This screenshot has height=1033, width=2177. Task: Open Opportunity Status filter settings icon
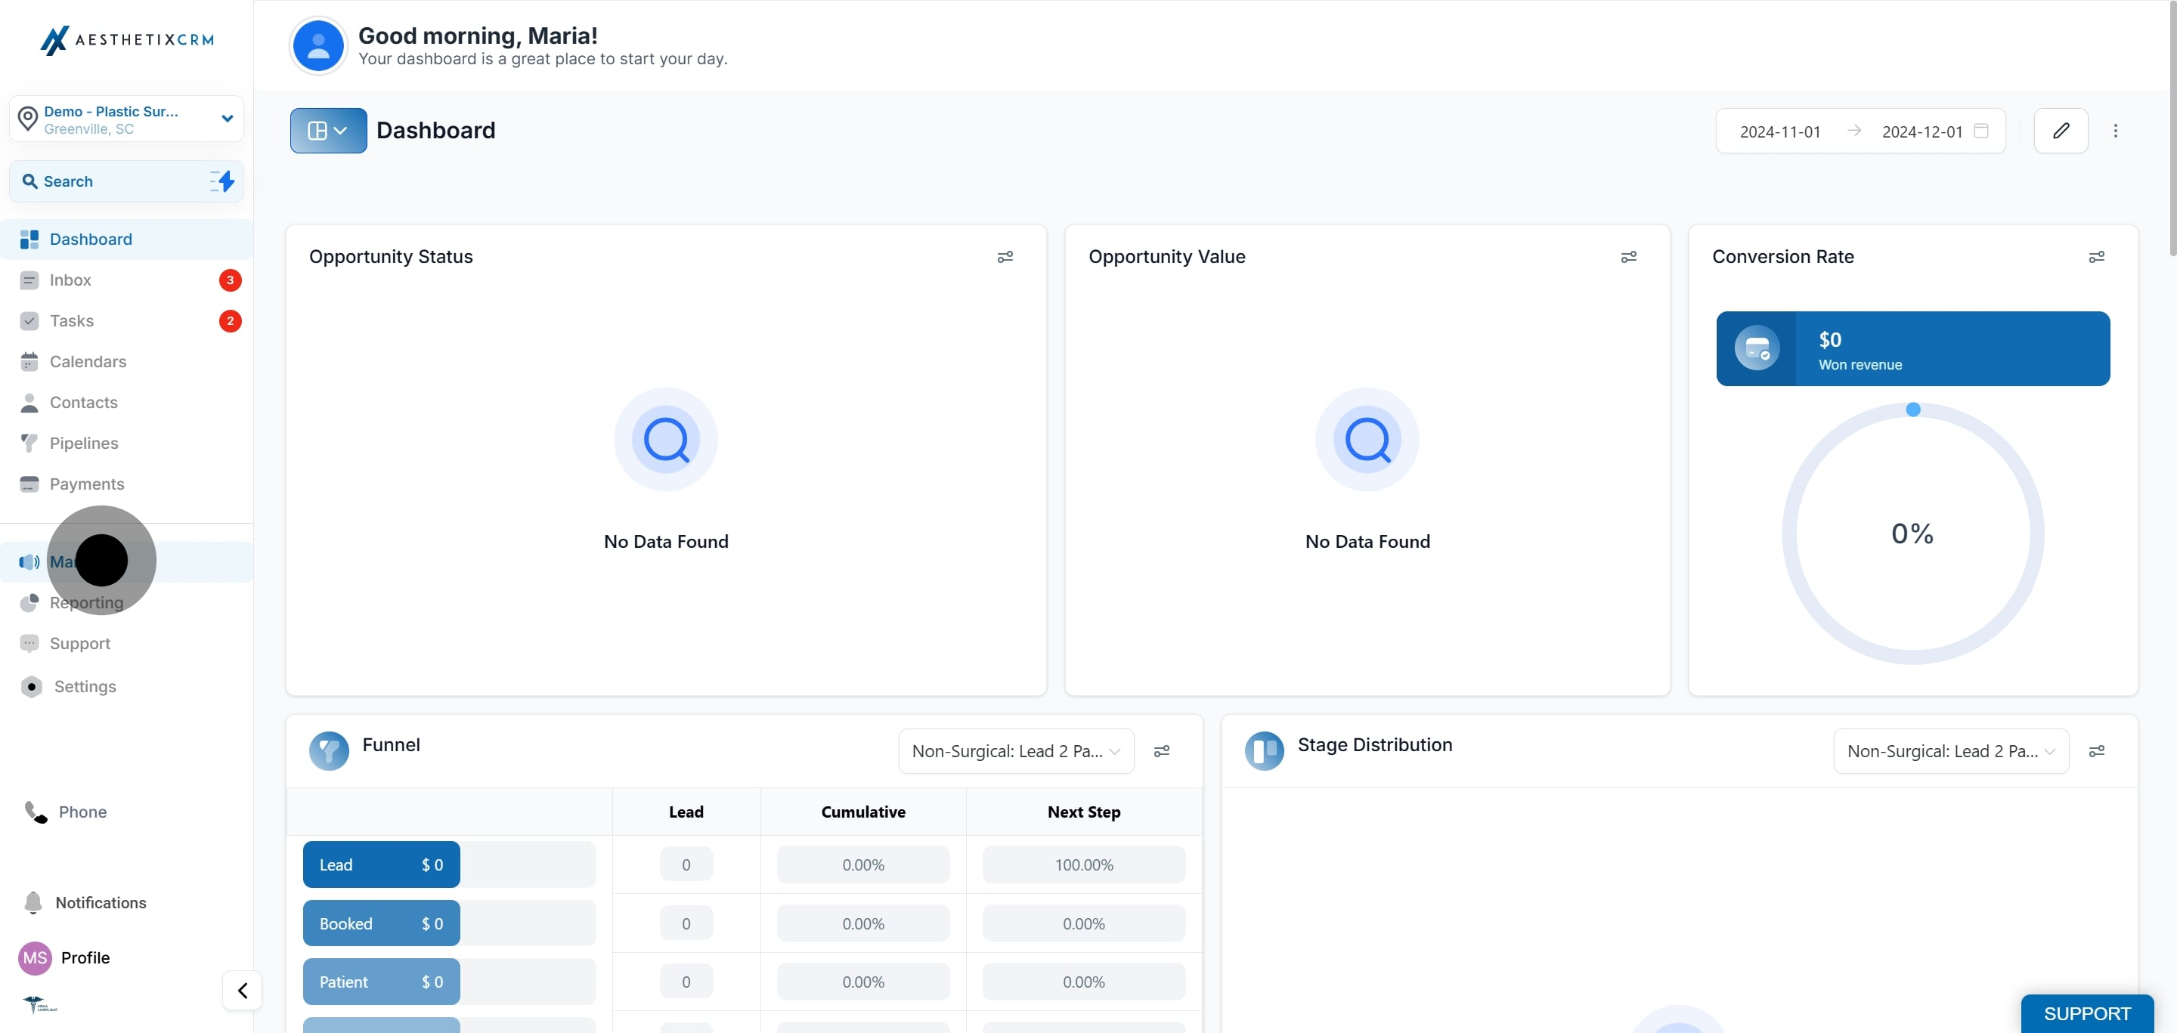pos(1005,257)
